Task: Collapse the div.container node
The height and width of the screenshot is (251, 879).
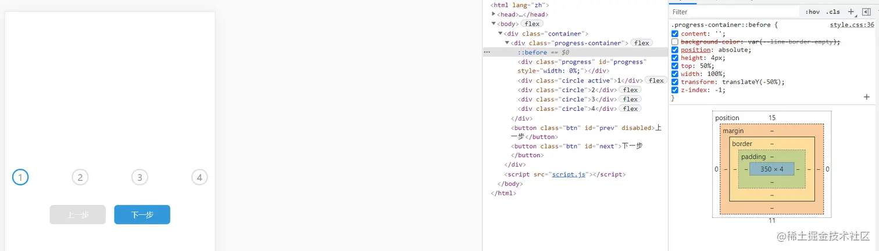Action: click(501, 34)
